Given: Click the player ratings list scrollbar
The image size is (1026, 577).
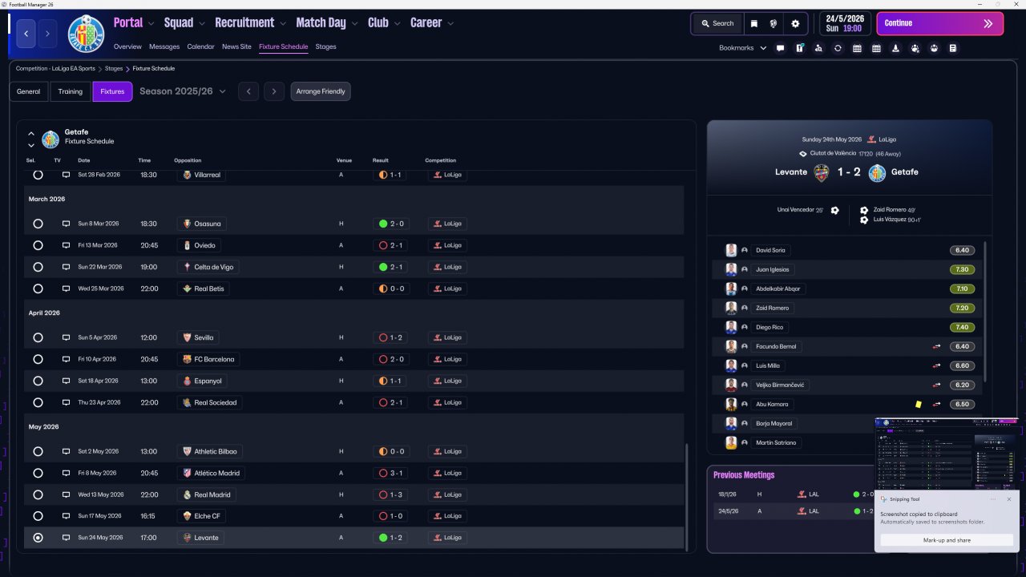Looking at the screenshot, I should click(984, 311).
